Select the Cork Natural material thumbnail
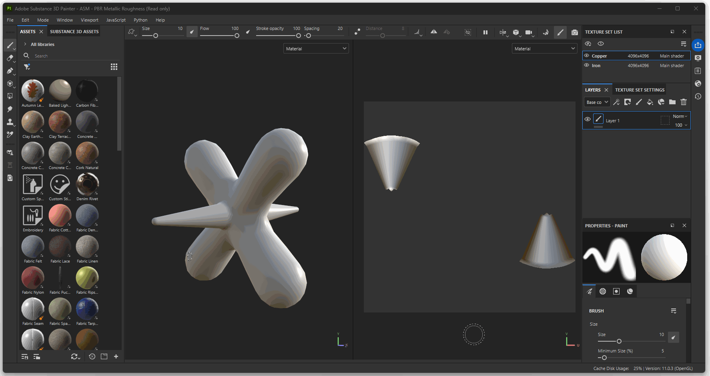 [x=87, y=153]
